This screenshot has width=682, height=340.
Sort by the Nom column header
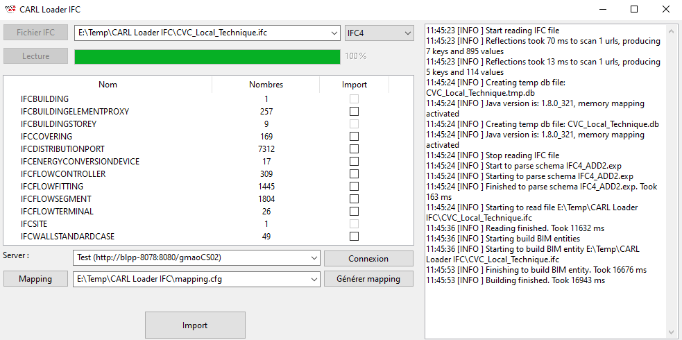click(108, 85)
